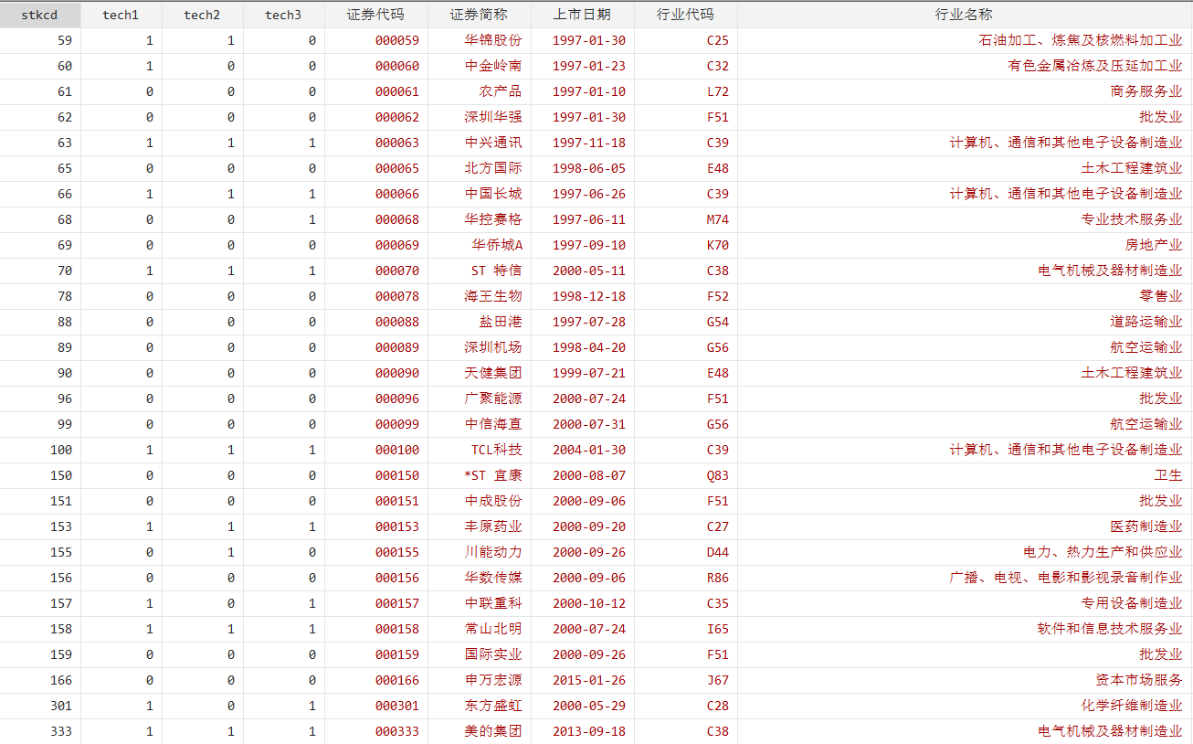Select the stkcd column header

[40, 15]
